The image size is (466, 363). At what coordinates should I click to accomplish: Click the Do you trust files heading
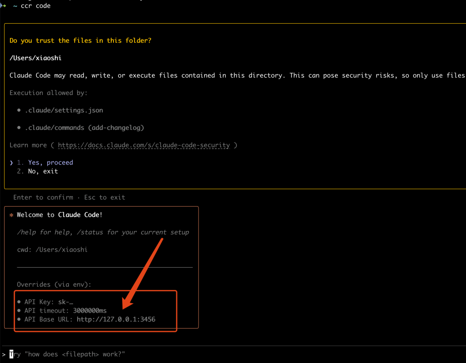(80, 41)
